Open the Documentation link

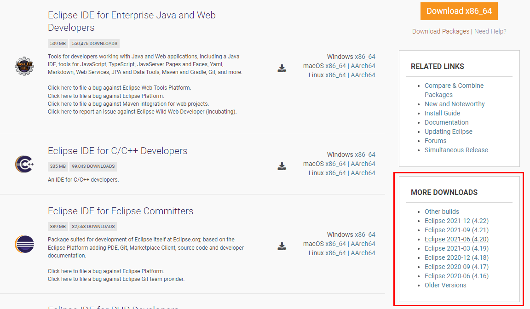[447, 122]
